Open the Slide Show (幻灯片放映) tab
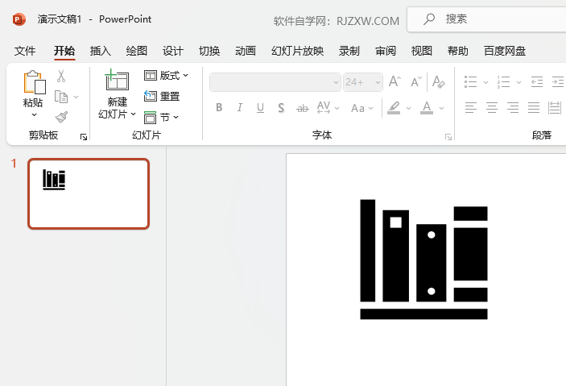The image size is (566, 386). coord(297,51)
